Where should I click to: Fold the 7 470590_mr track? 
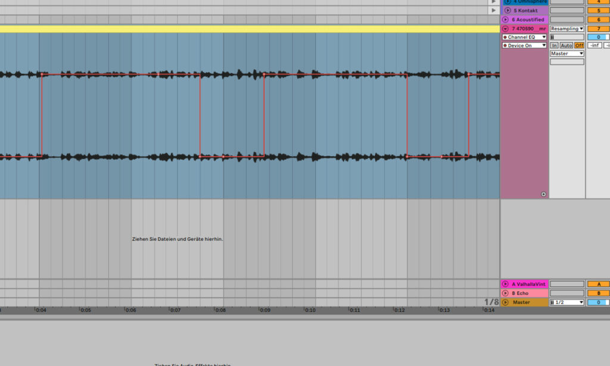(505, 29)
